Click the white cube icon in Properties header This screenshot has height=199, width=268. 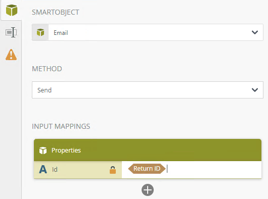[x=43, y=151]
